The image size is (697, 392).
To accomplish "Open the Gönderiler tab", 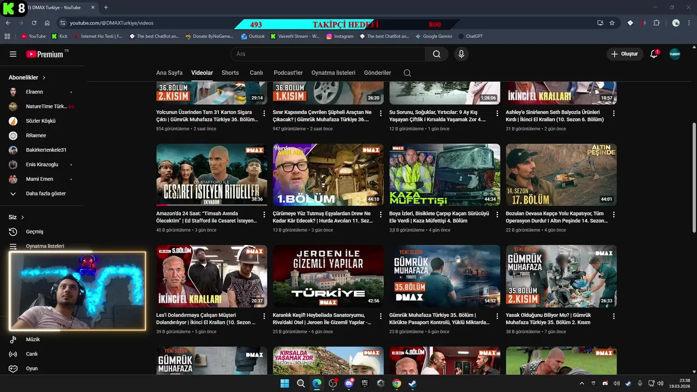I will point(378,73).
